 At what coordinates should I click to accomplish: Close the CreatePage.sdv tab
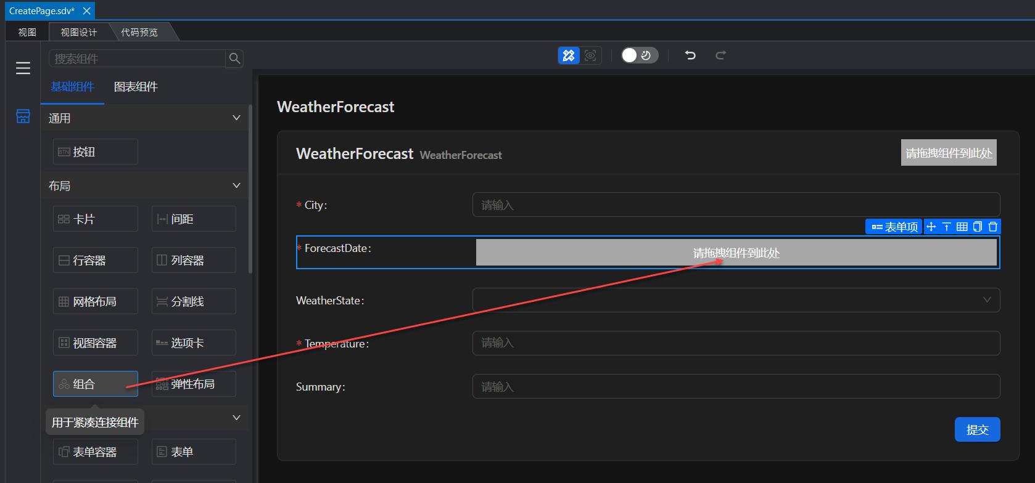click(87, 11)
